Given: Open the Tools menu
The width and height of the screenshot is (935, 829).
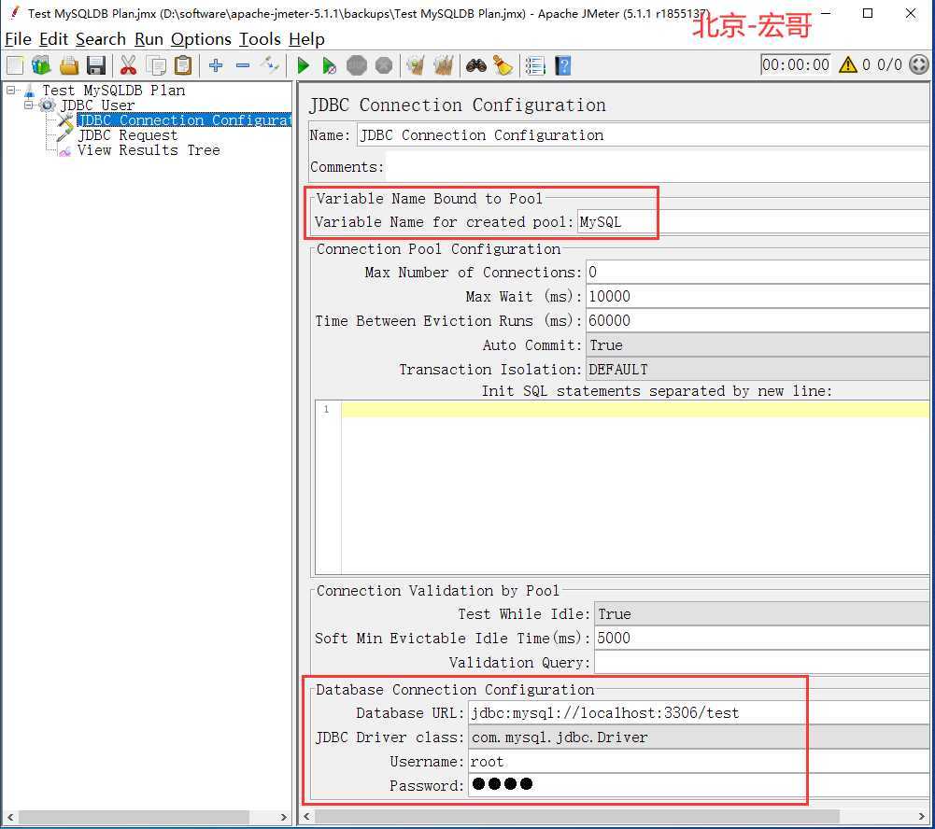Looking at the screenshot, I should (260, 39).
